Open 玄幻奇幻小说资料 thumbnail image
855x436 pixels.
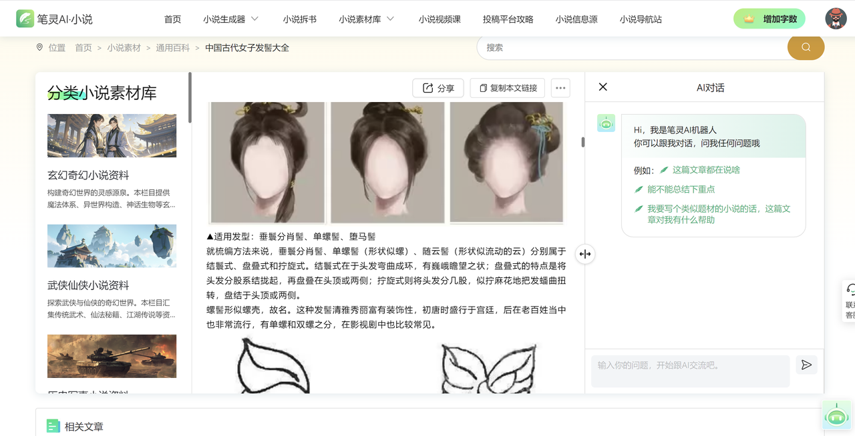coord(112,135)
